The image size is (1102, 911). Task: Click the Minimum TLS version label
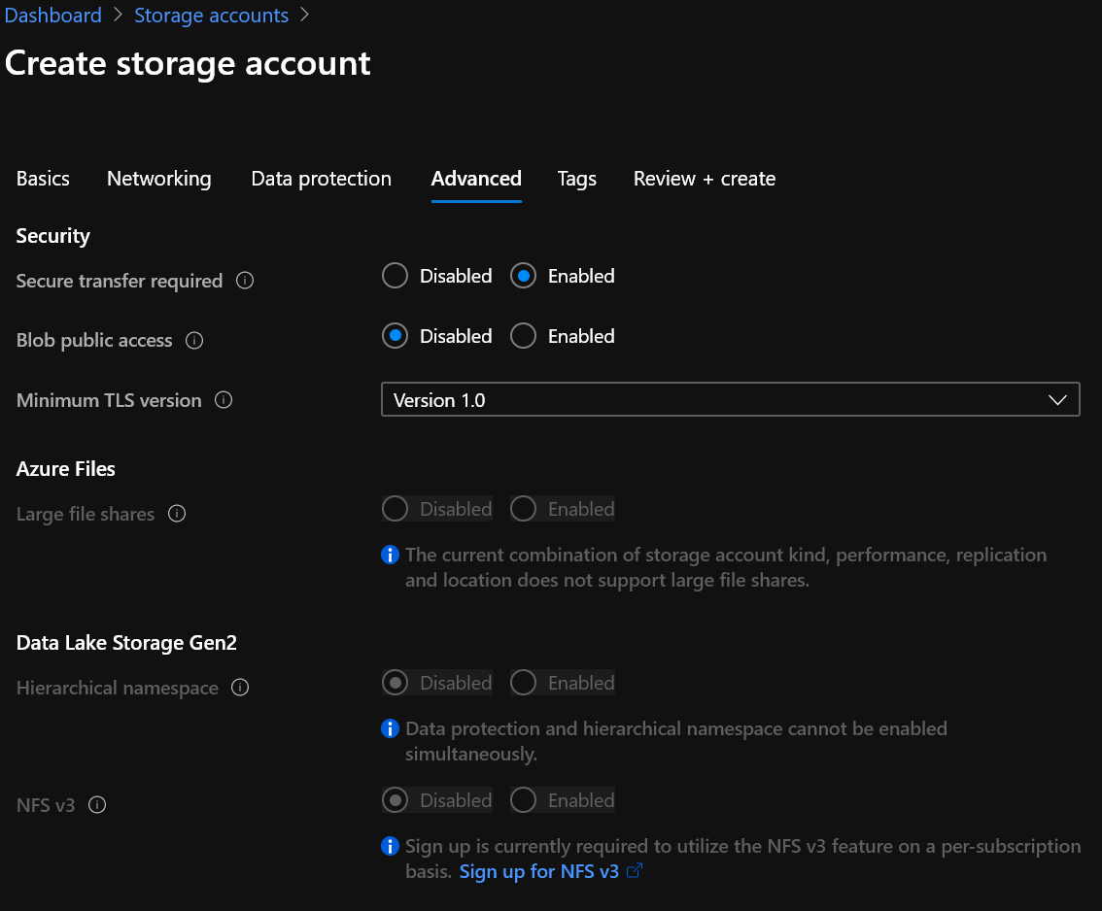[x=109, y=400]
